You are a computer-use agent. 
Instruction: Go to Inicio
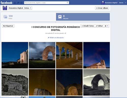tap(121, 3)
